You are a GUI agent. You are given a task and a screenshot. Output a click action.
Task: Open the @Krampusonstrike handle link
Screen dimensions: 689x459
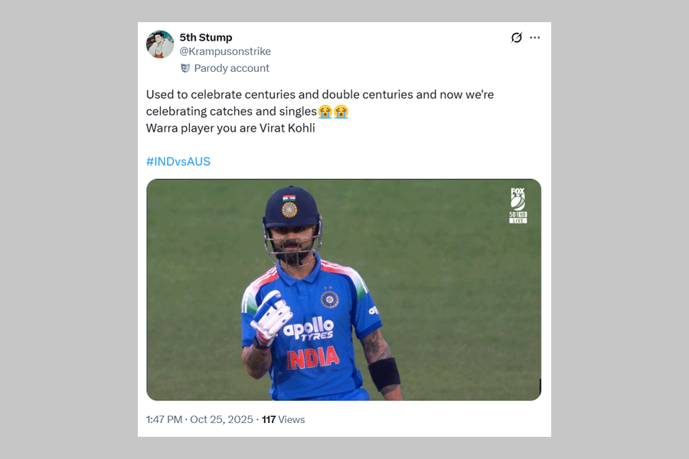(x=225, y=51)
